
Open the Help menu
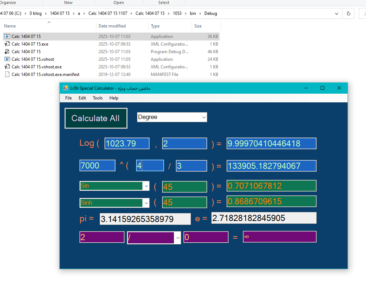point(114,98)
